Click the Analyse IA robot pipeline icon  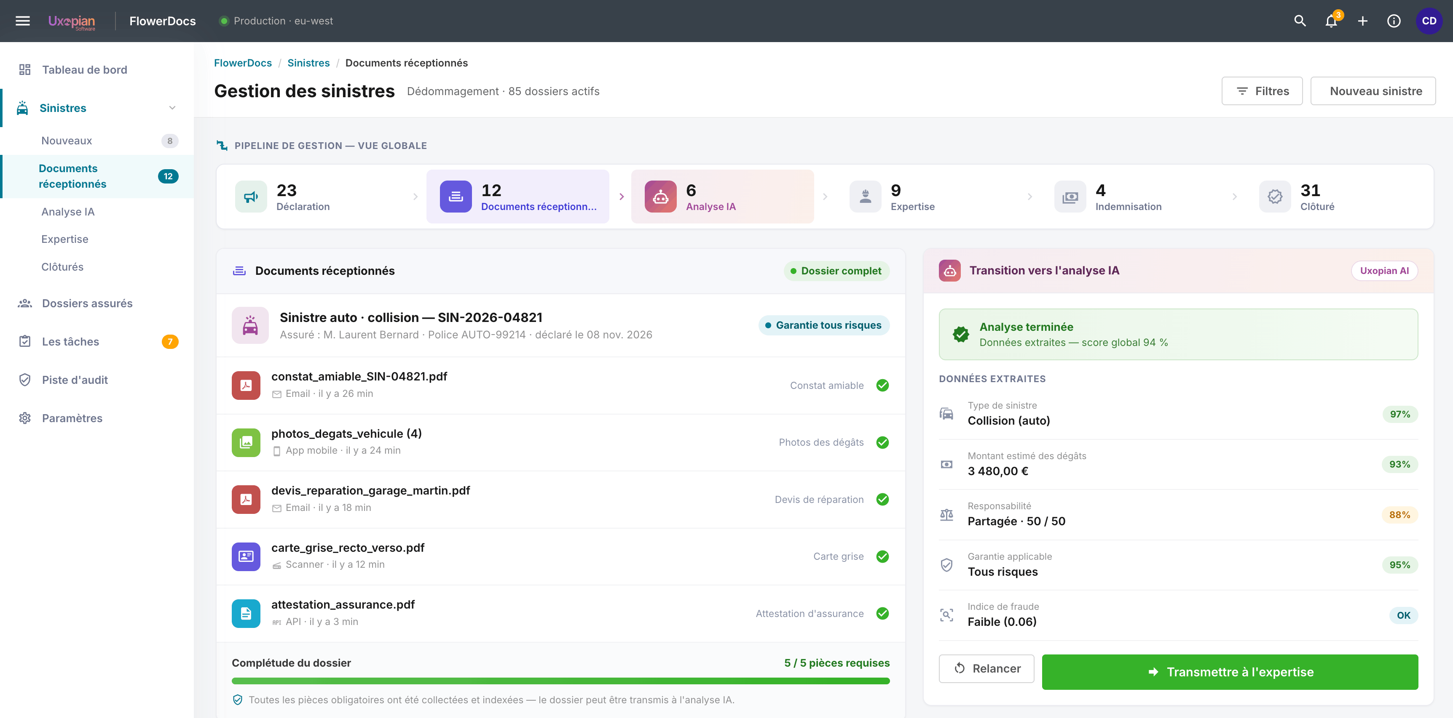point(660,197)
